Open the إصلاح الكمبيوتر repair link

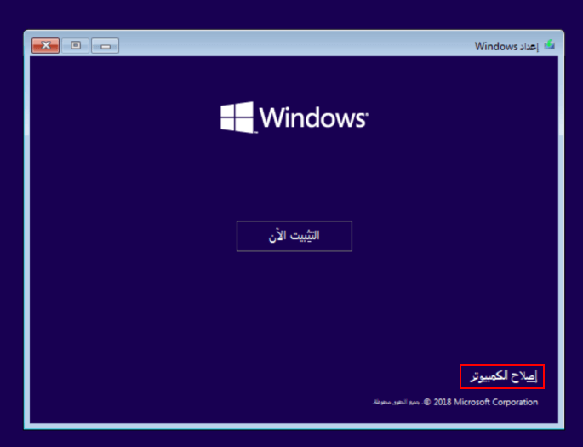(x=504, y=376)
